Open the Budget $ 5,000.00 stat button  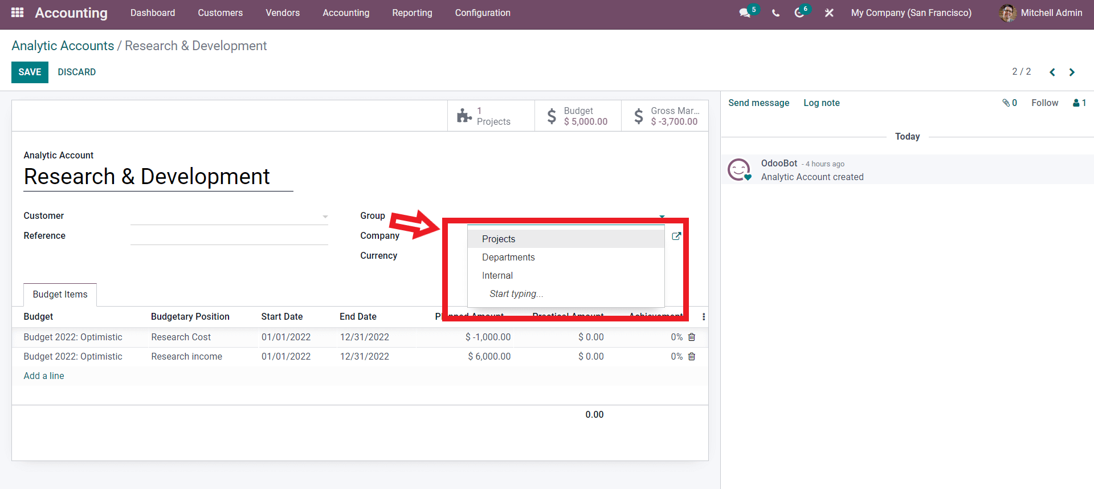pyautogui.click(x=578, y=116)
